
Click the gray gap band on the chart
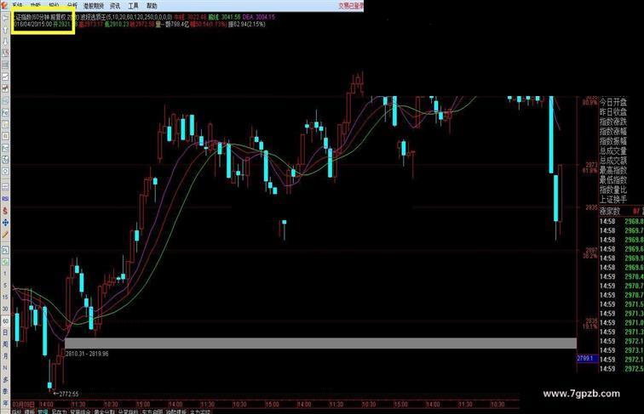point(321,343)
